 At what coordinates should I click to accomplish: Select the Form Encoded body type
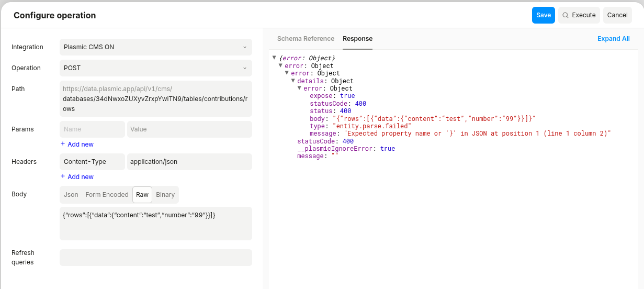pyautogui.click(x=107, y=195)
